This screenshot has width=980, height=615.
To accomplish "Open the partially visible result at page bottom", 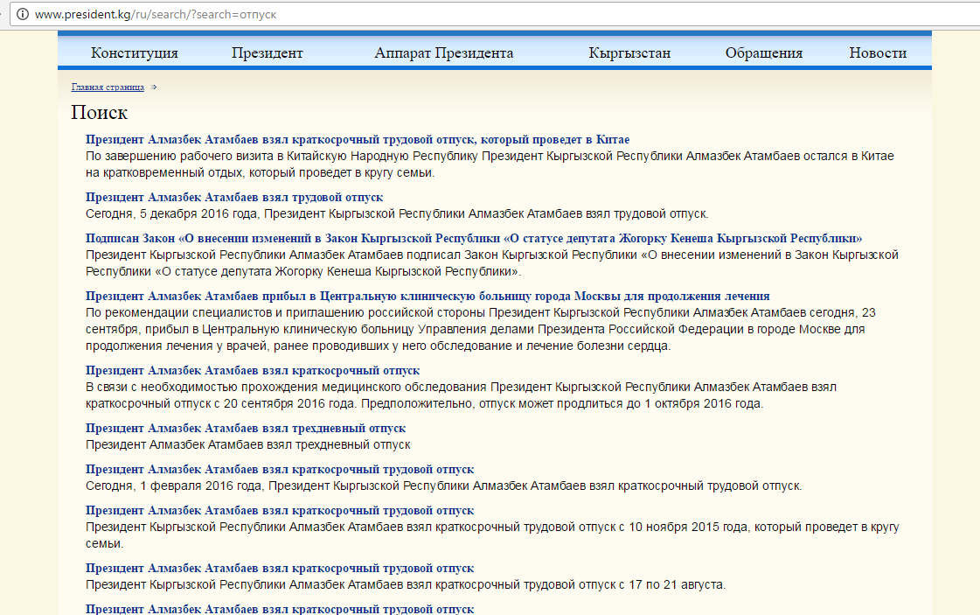I will [279, 609].
